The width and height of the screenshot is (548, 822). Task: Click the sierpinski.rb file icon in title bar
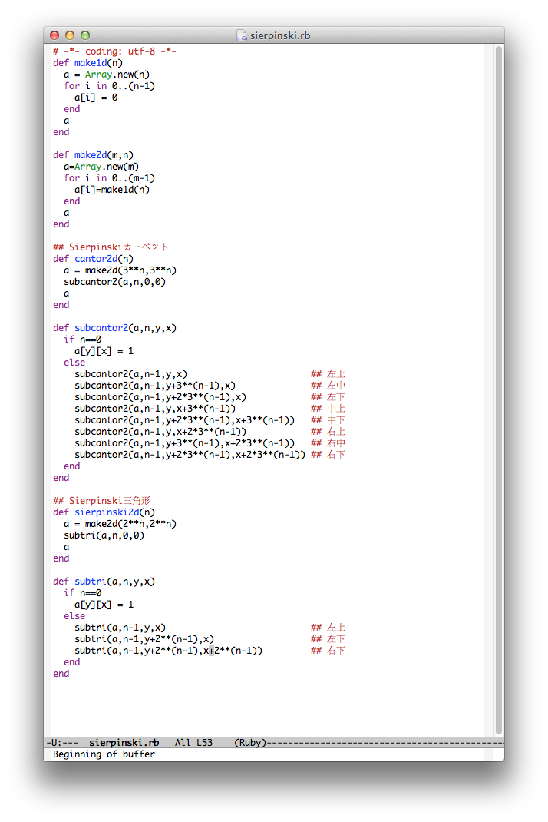(242, 35)
